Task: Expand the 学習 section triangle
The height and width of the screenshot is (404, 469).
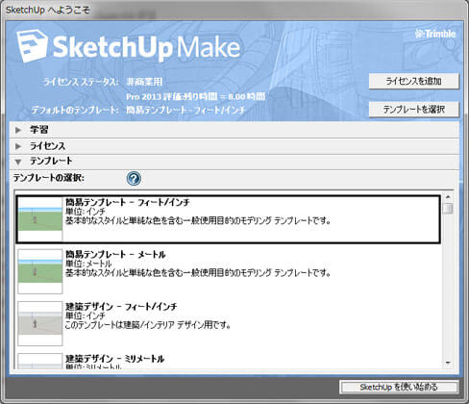Action: pos(18,130)
